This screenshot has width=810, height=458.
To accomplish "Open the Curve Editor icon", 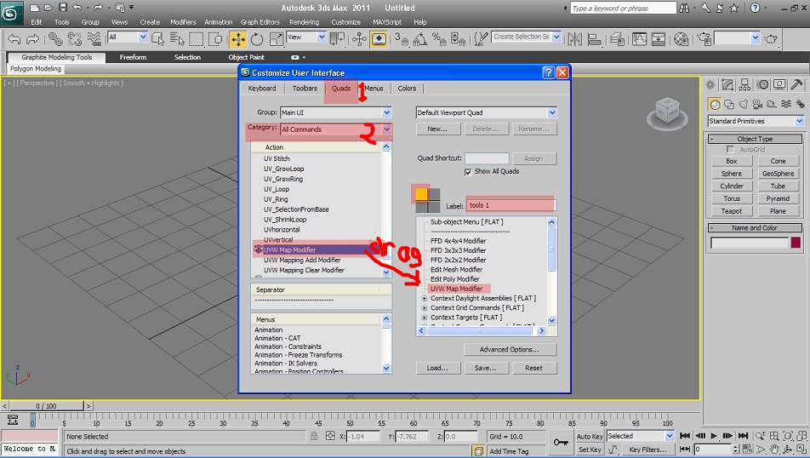I will (x=640, y=39).
